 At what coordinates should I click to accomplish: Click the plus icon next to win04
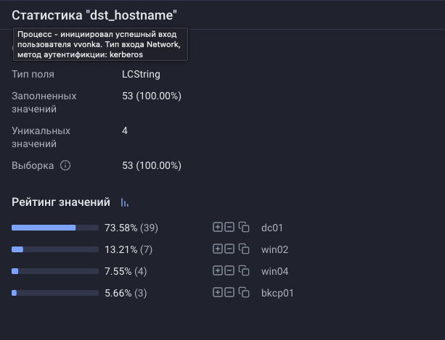[217, 271]
